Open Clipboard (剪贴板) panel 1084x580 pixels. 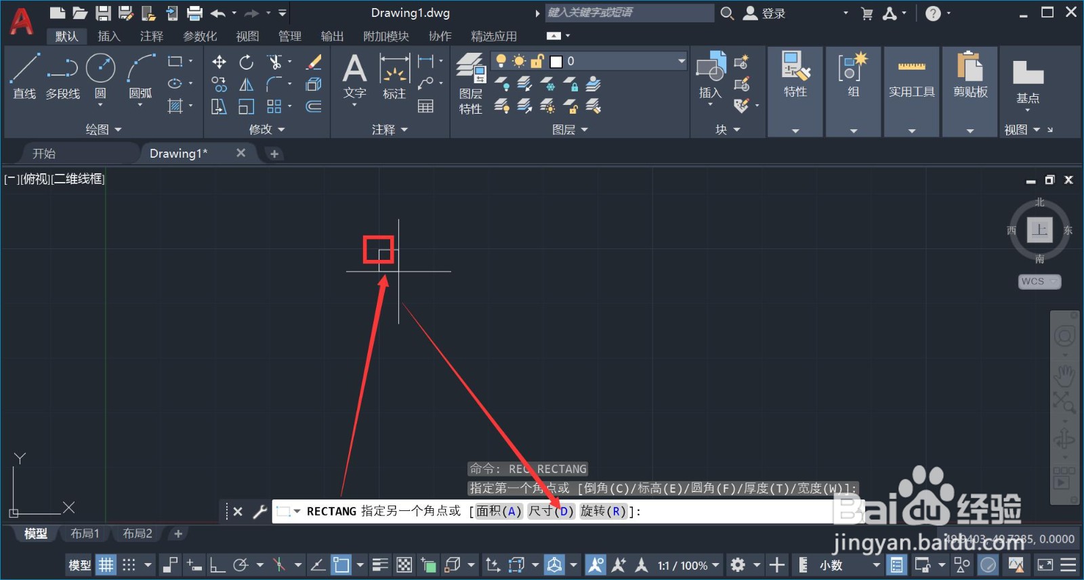point(970,74)
